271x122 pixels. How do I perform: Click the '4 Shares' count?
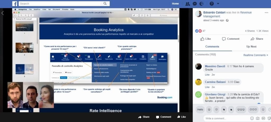250,31
